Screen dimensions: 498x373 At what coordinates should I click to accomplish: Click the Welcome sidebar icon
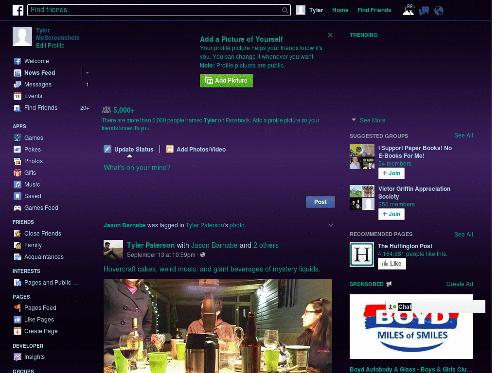tap(18, 61)
